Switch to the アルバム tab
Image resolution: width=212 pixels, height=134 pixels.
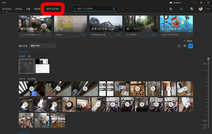pos(19,9)
